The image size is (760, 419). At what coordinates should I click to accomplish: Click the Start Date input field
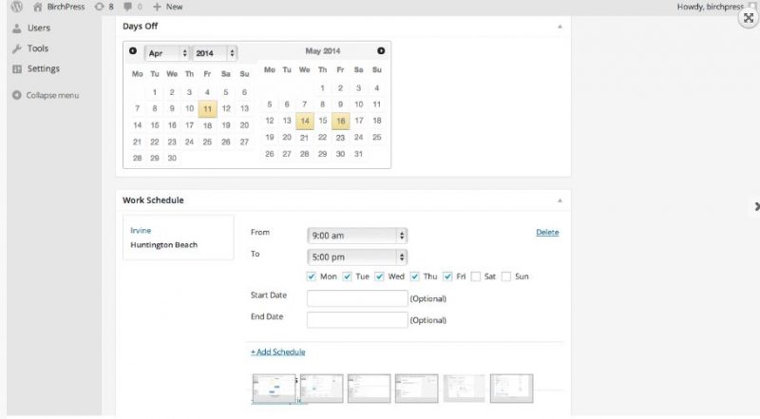357,298
